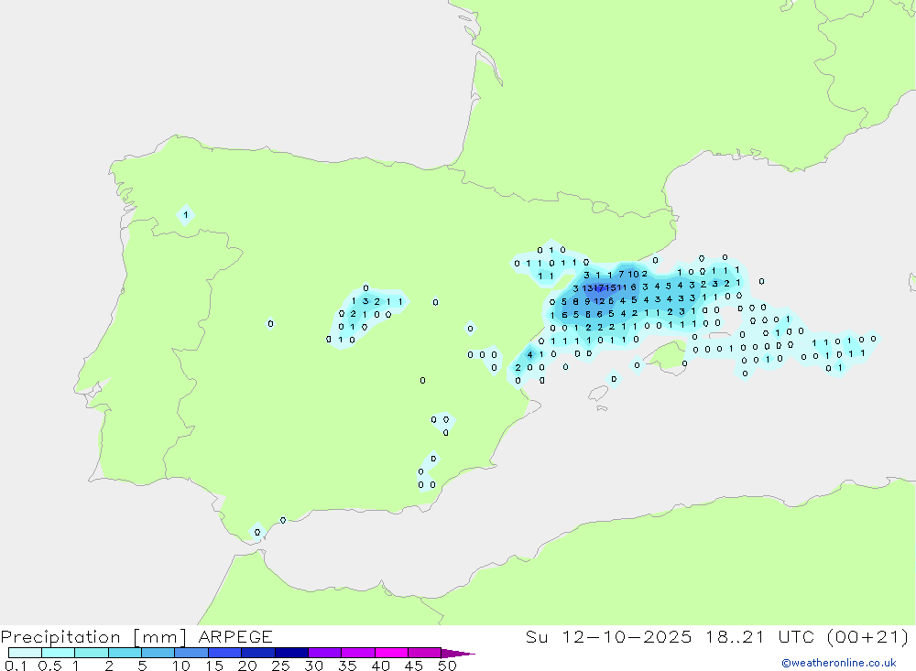The height and width of the screenshot is (671, 916).
Task: Select the 0.5–1 mm legend color swatch
Action: click(x=58, y=653)
